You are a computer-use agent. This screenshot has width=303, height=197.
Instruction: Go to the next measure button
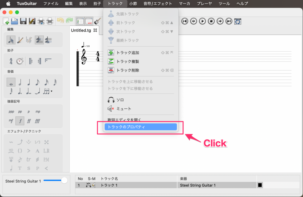(220, 21)
